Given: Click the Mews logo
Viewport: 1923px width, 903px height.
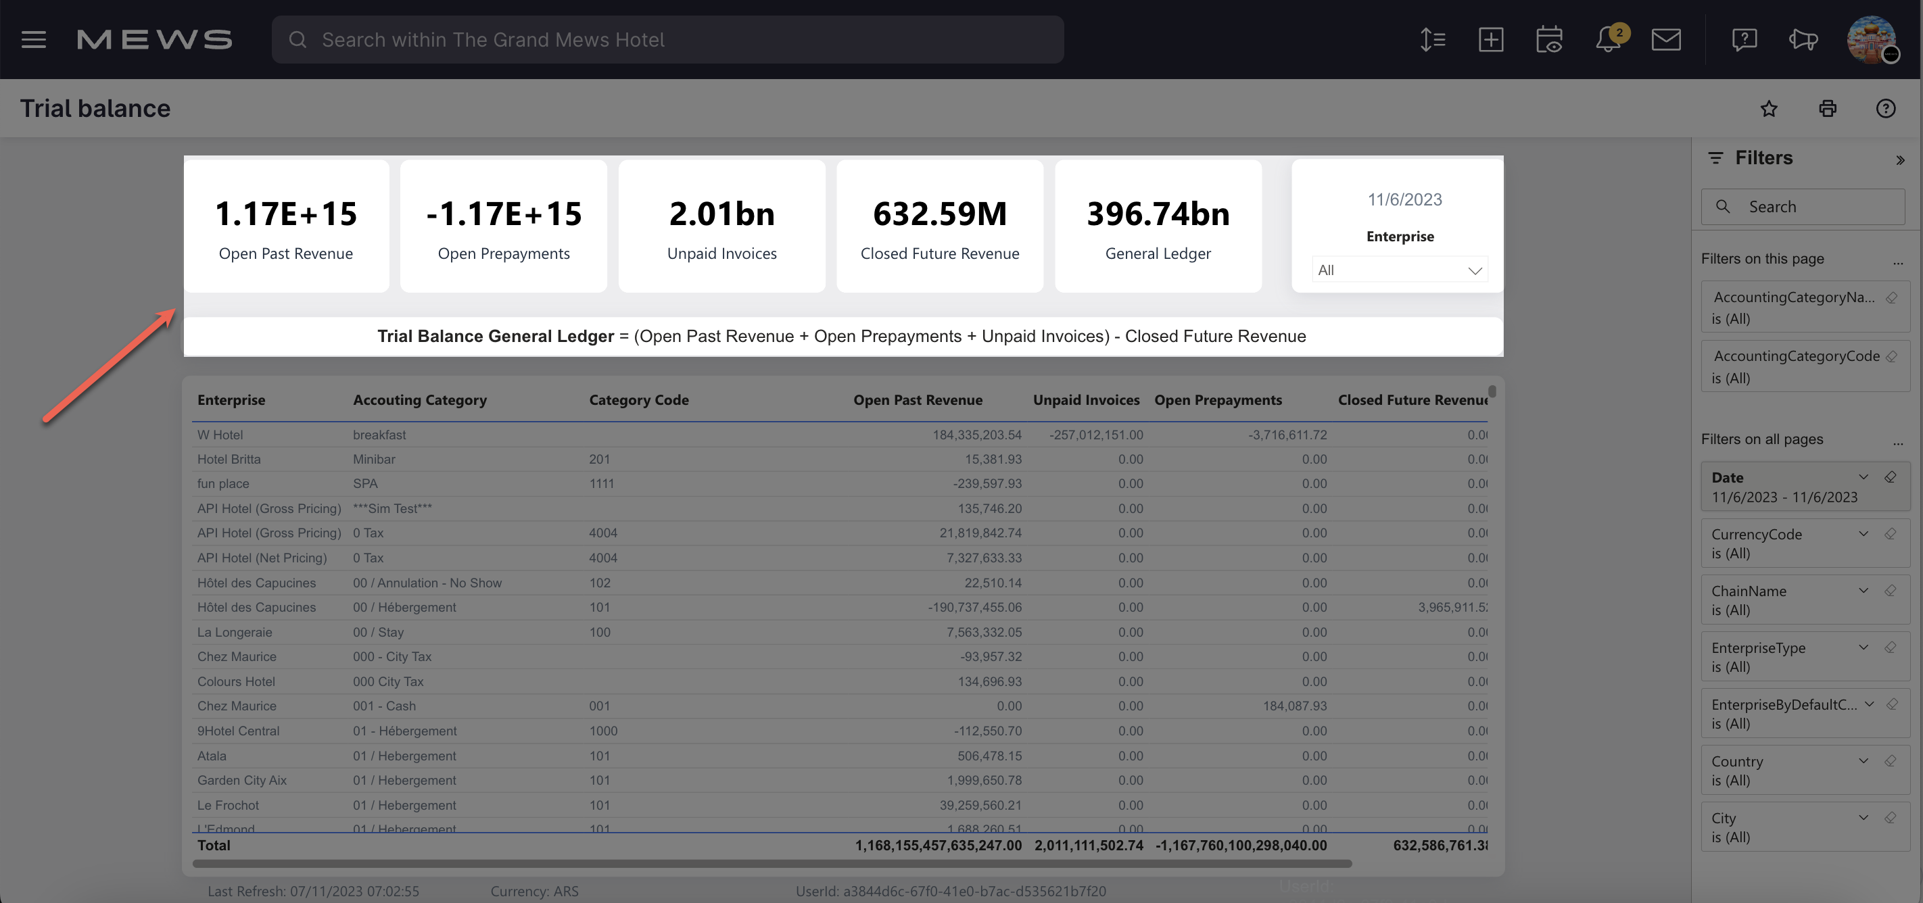Looking at the screenshot, I should coord(155,40).
